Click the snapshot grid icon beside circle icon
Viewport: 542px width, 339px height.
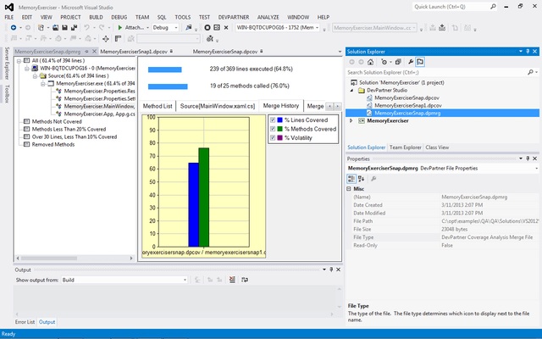pos(217,28)
